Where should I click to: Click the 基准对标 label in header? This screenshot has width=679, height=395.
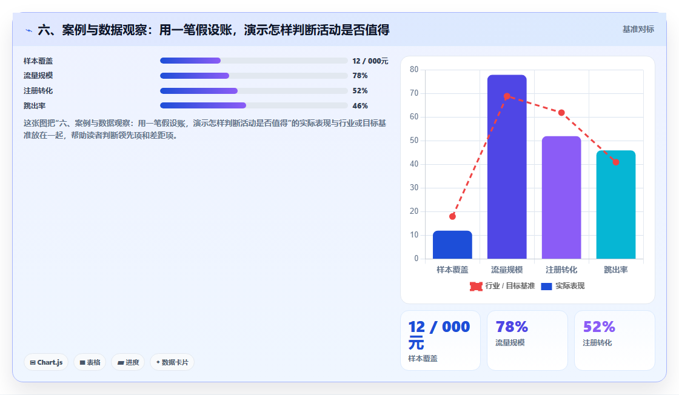pos(638,30)
